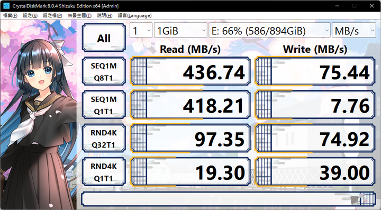Select the 39.00 random write result
This screenshot has width=381, height=210.
(x=315, y=172)
